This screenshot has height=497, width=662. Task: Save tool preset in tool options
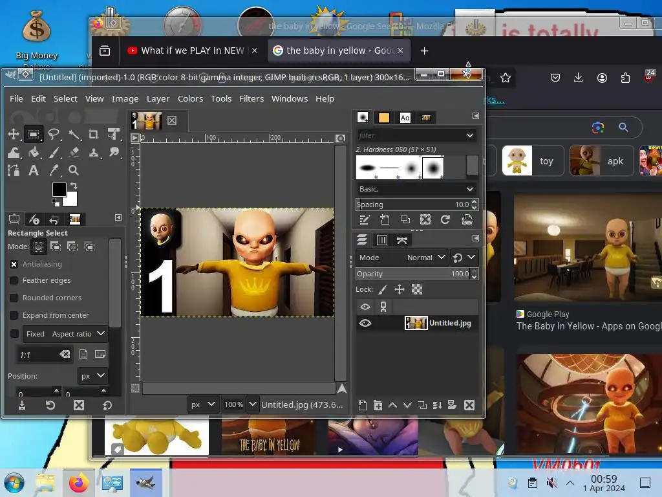tap(22, 405)
